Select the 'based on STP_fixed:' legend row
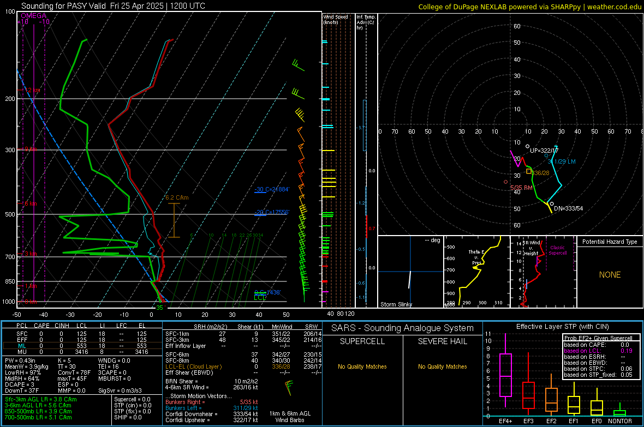The width and height of the screenshot is (644, 427). click(x=598, y=375)
